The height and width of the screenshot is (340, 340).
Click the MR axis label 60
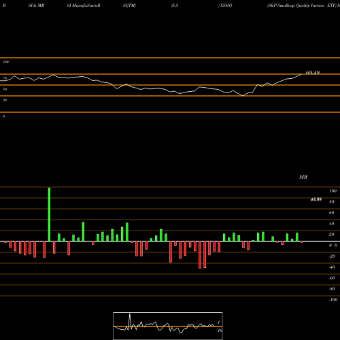(x=332, y=213)
